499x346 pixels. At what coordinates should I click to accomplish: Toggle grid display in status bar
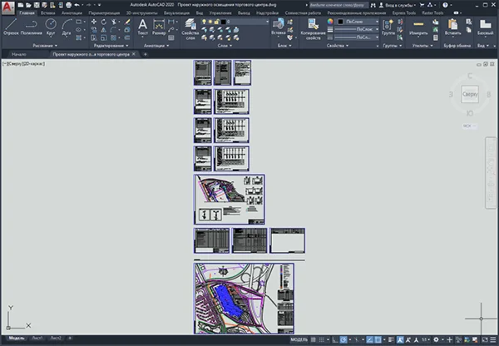[x=314, y=340]
